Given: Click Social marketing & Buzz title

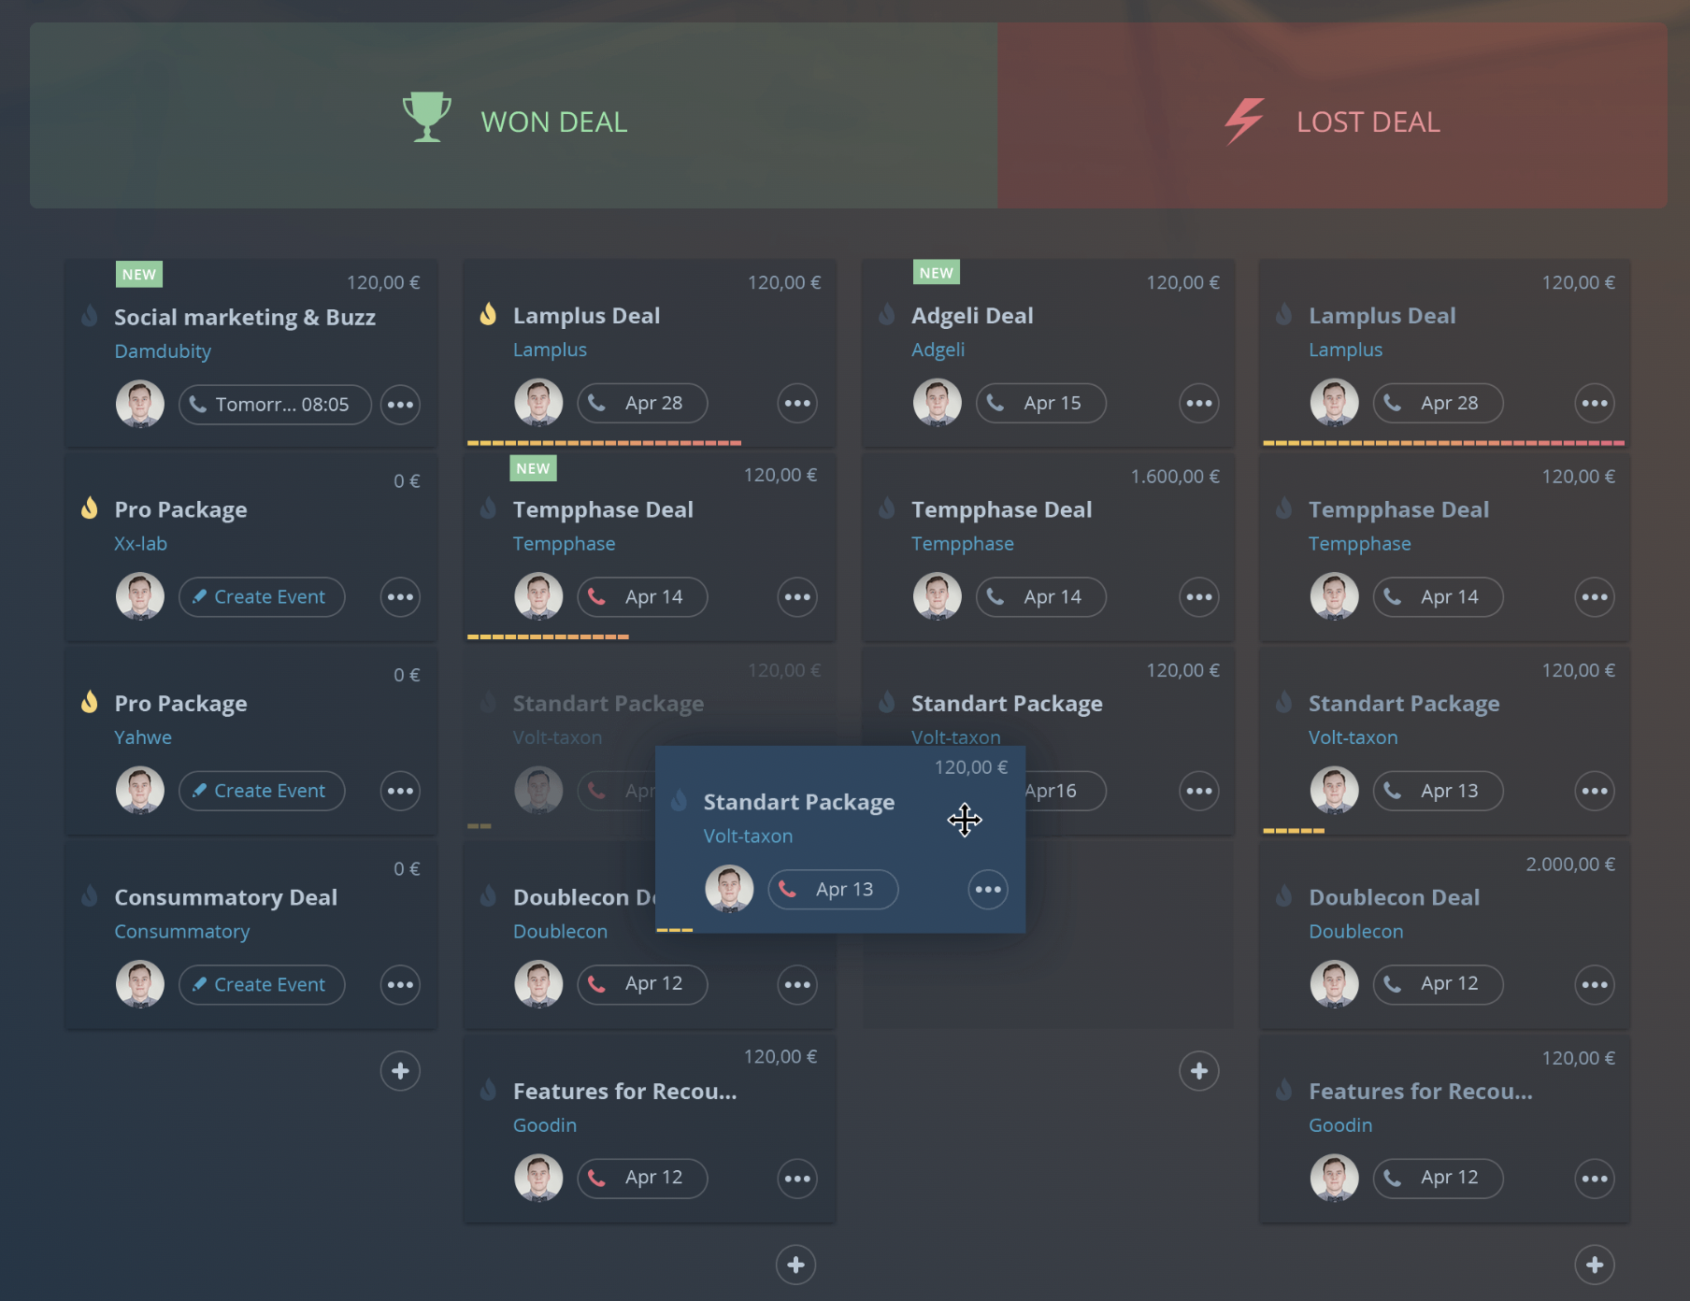Looking at the screenshot, I should coord(245,318).
